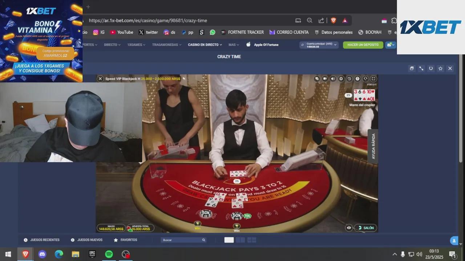
Task: Expand the 1XGAMES menu
Action: (136, 45)
